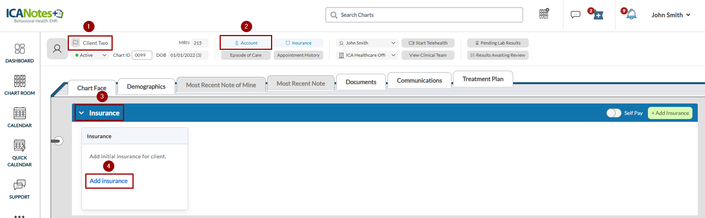Switch to the Demographics tab
Image resolution: width=705 pixels, height=218 pixels.
146,87
